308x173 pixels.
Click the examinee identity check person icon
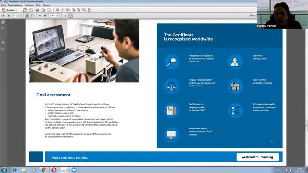coord(235,62)
